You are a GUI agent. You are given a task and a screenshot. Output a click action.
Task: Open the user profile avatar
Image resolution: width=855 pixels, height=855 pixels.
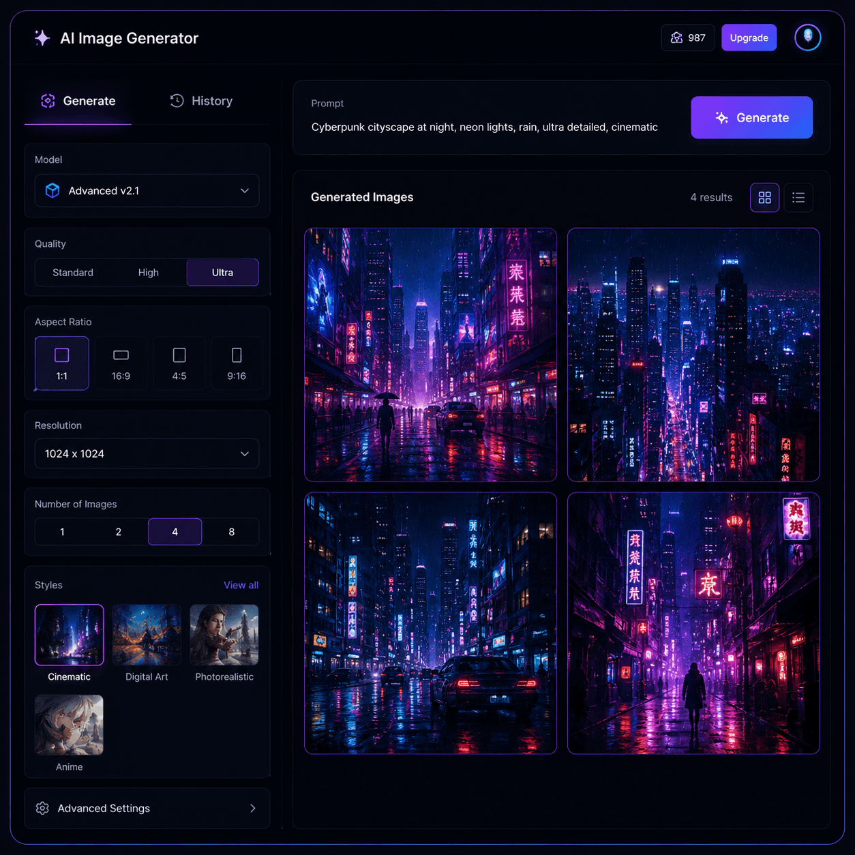[x=808, y=37]
